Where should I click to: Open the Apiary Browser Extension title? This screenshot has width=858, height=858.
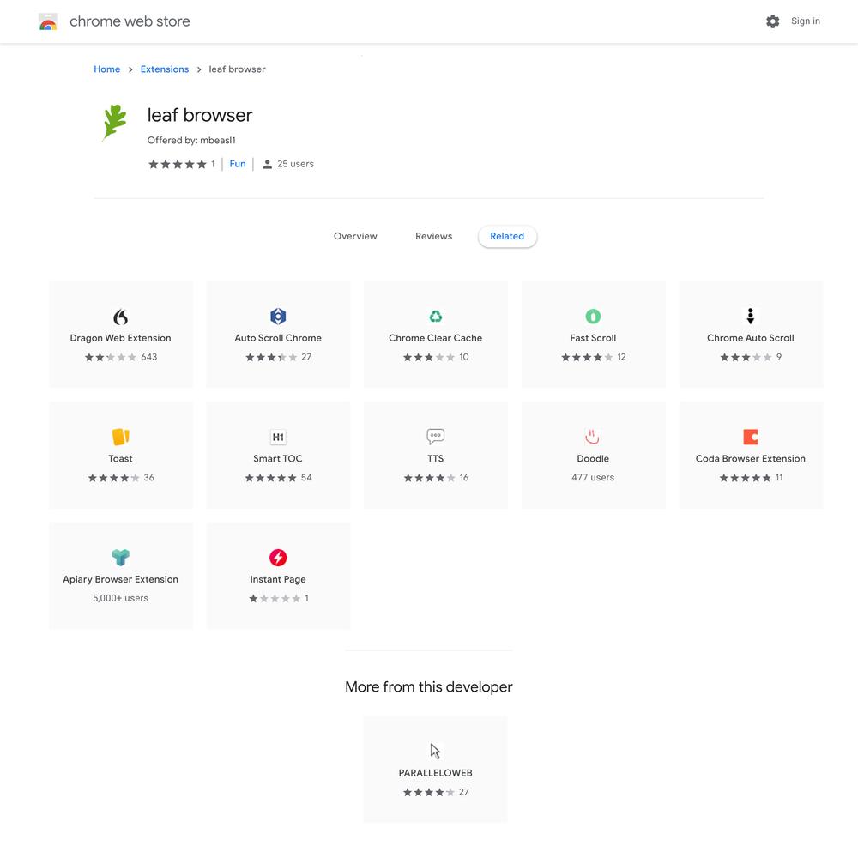[x=120, y=579]
